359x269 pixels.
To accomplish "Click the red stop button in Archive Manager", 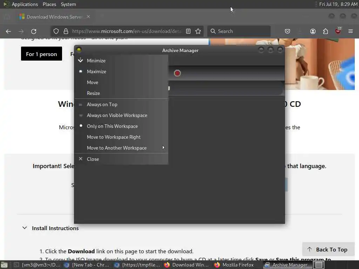I will coord(177,73).
